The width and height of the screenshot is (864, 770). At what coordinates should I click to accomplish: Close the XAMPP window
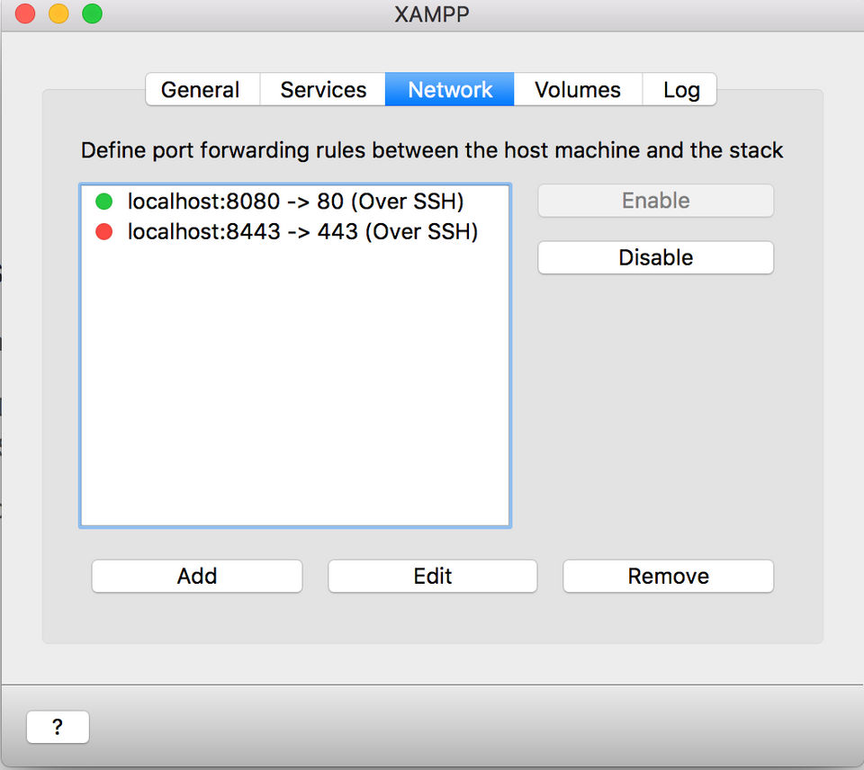[x=25, y=14]
